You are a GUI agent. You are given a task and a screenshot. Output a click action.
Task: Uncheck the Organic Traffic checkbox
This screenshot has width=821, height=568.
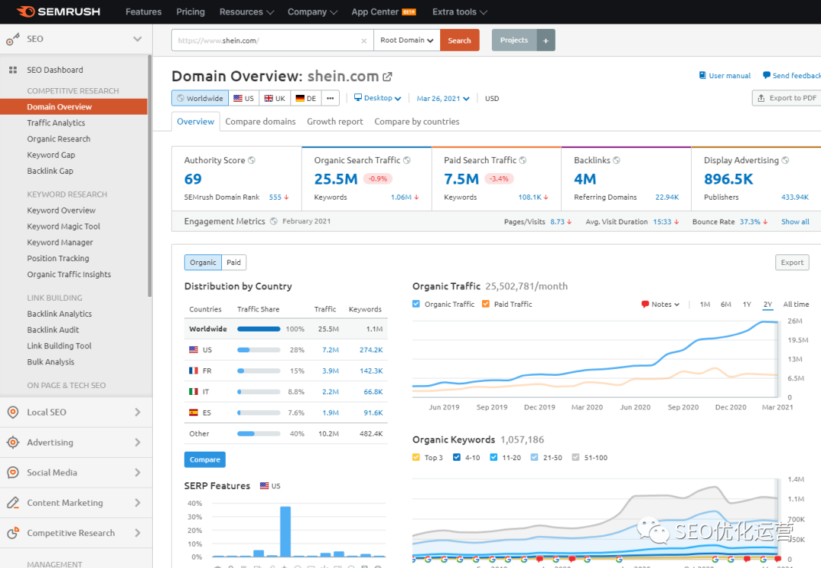pyautogui.click(x=416, y=304)
